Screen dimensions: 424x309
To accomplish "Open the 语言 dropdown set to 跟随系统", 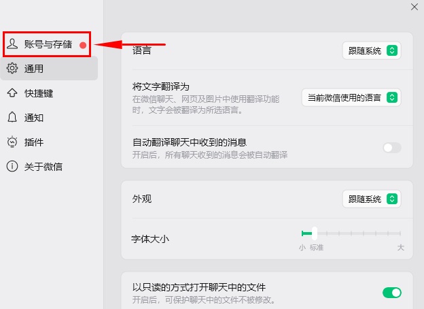I will (x=372, y=50).
